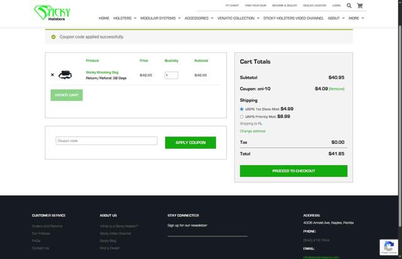Click the Update Cart button
The width and height of the screenshot is (402, 259).
click(67, 95)
